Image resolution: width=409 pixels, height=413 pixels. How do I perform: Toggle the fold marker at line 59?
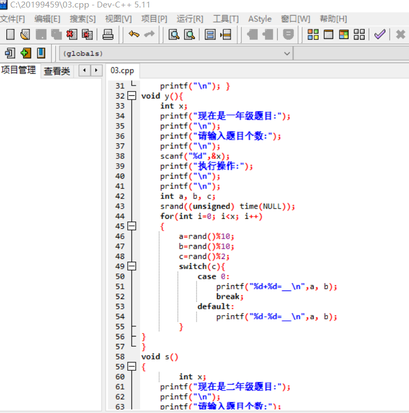[x=132, y=367]
